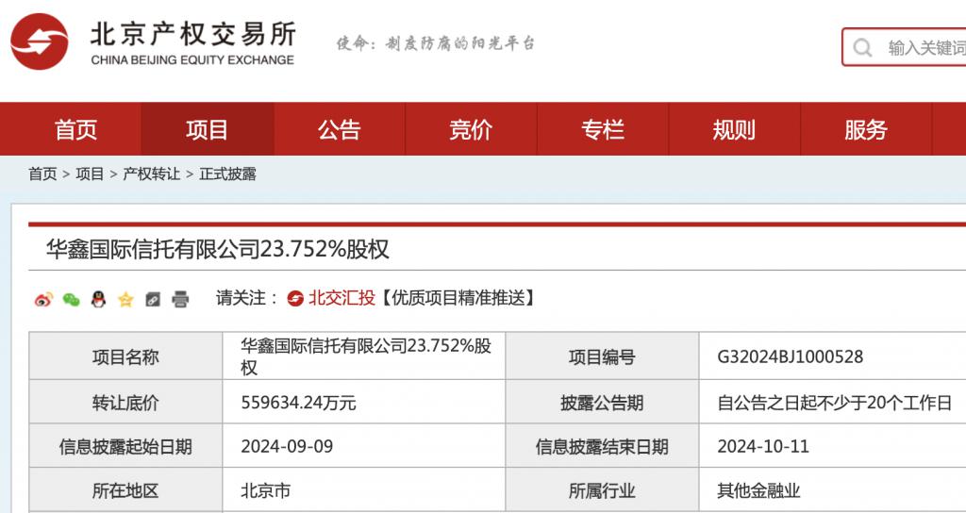Select start date 2024-09-09
The image size is (966, 513).
pyautogui.click(x=287, y=446)
